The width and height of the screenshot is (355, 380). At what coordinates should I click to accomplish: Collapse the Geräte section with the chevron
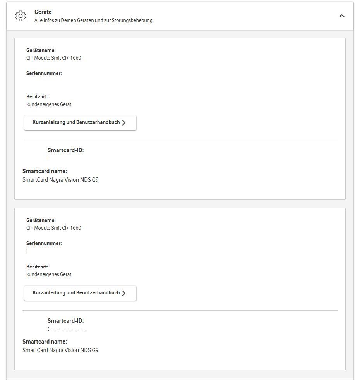[x=341, y=16]
